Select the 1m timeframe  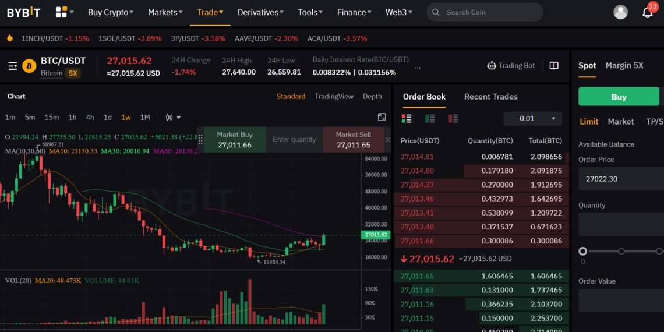tap(10, 117)
